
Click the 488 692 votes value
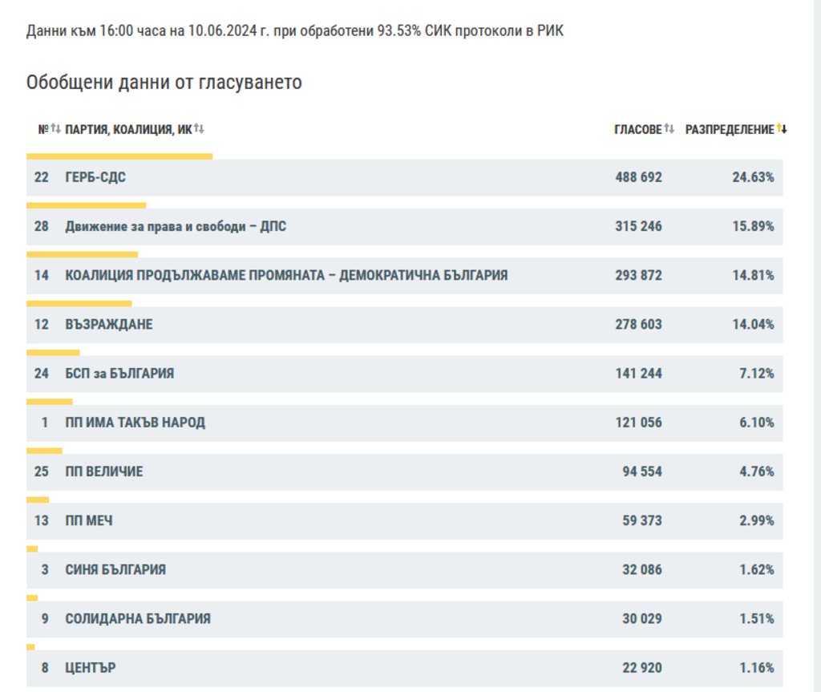pos(638,178)
